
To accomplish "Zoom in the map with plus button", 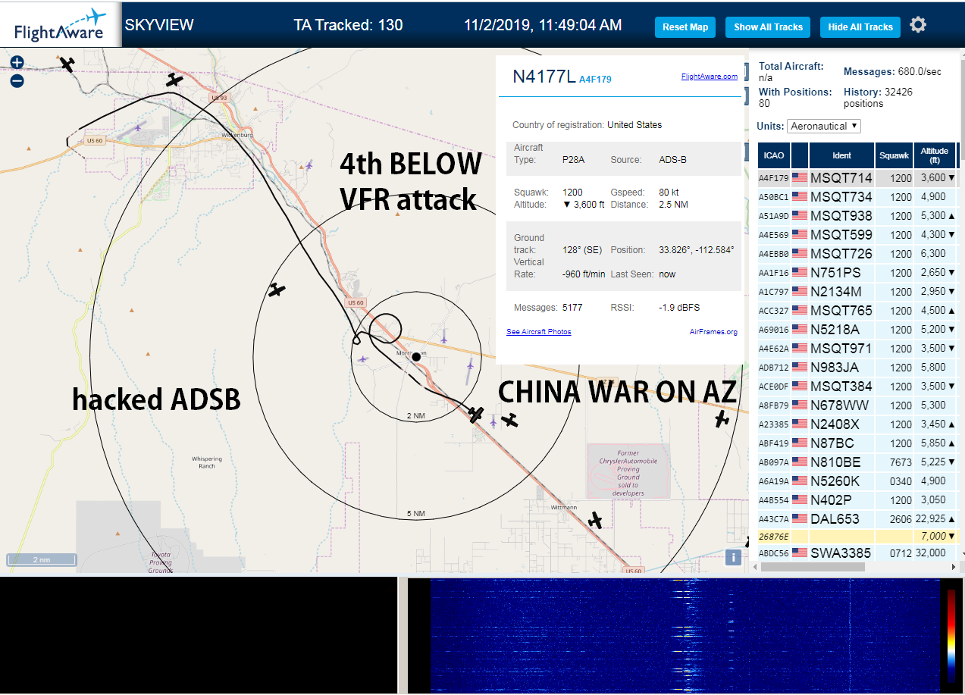I will (x=17, y=62).
